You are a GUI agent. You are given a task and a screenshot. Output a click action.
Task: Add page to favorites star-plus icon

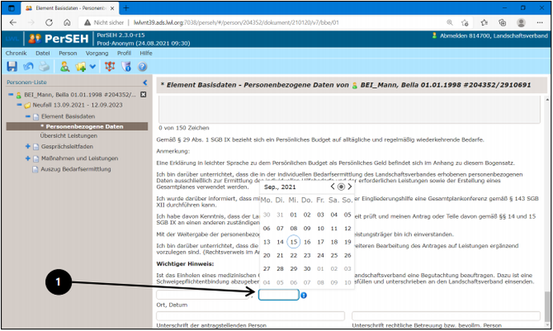(465, 22)
